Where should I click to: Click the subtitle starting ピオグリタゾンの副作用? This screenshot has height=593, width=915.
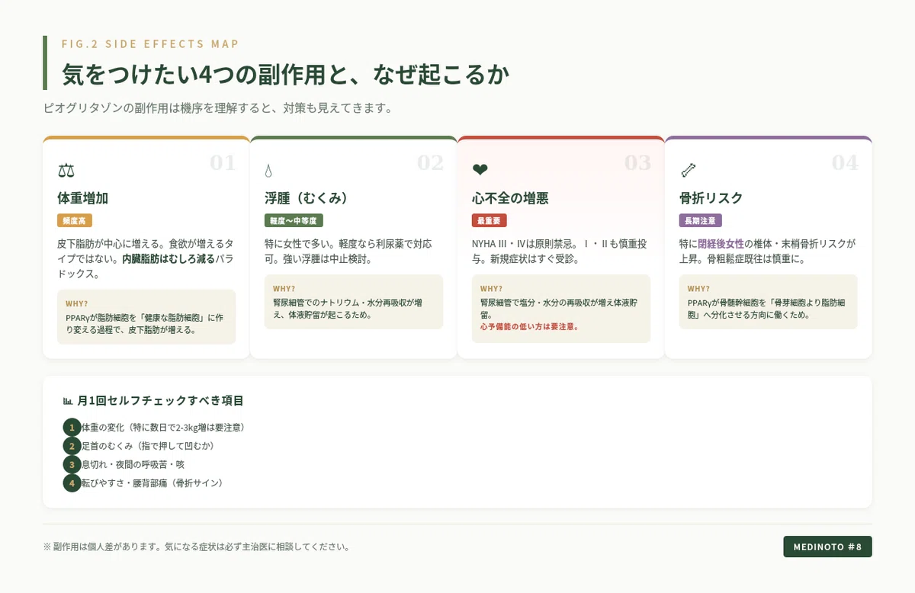click(x=218, y=108)
